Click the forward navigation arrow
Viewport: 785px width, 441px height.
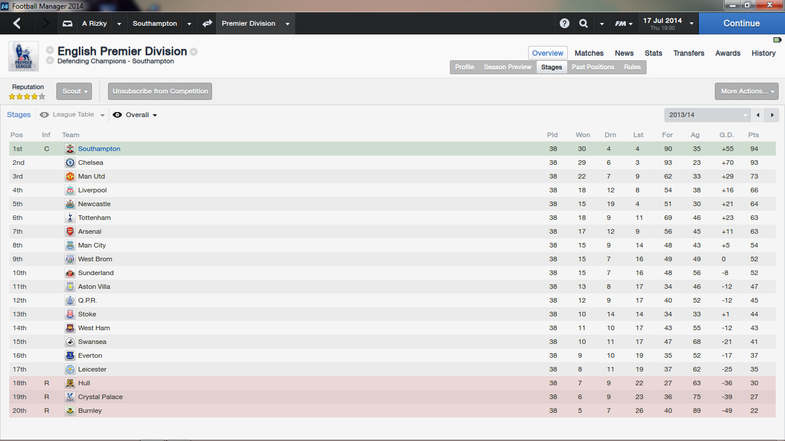pos(46,24)
